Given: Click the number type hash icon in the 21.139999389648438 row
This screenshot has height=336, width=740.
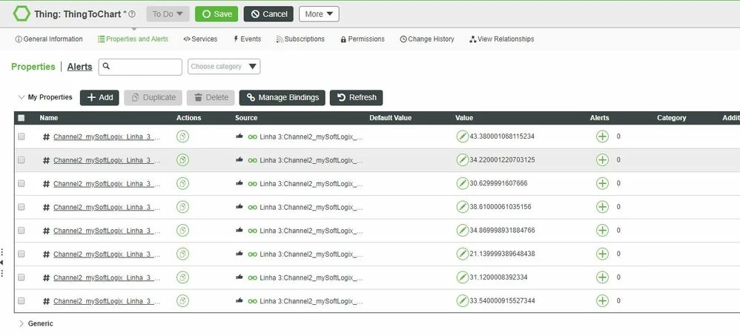Looking at the screenshot, I should tap(46, 254).
